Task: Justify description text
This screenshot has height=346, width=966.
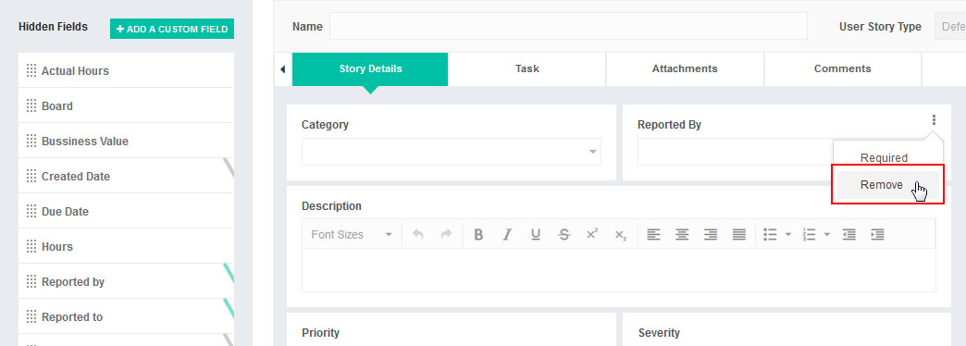Action: pos(739,235)
